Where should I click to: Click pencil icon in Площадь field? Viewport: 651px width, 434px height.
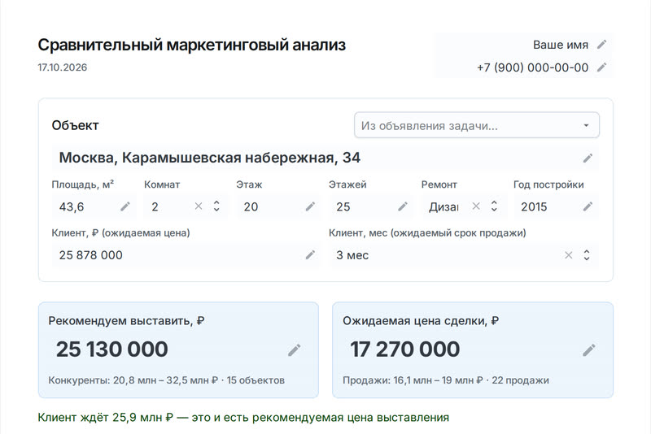coord(125,206)
